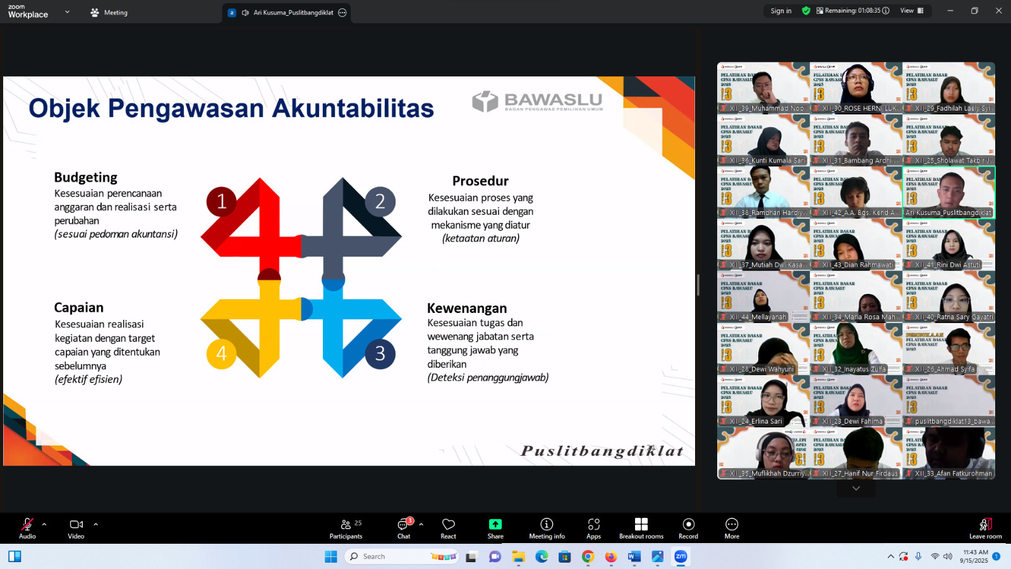
Task: Click the Sign in button
Action: tap(780, 11)
